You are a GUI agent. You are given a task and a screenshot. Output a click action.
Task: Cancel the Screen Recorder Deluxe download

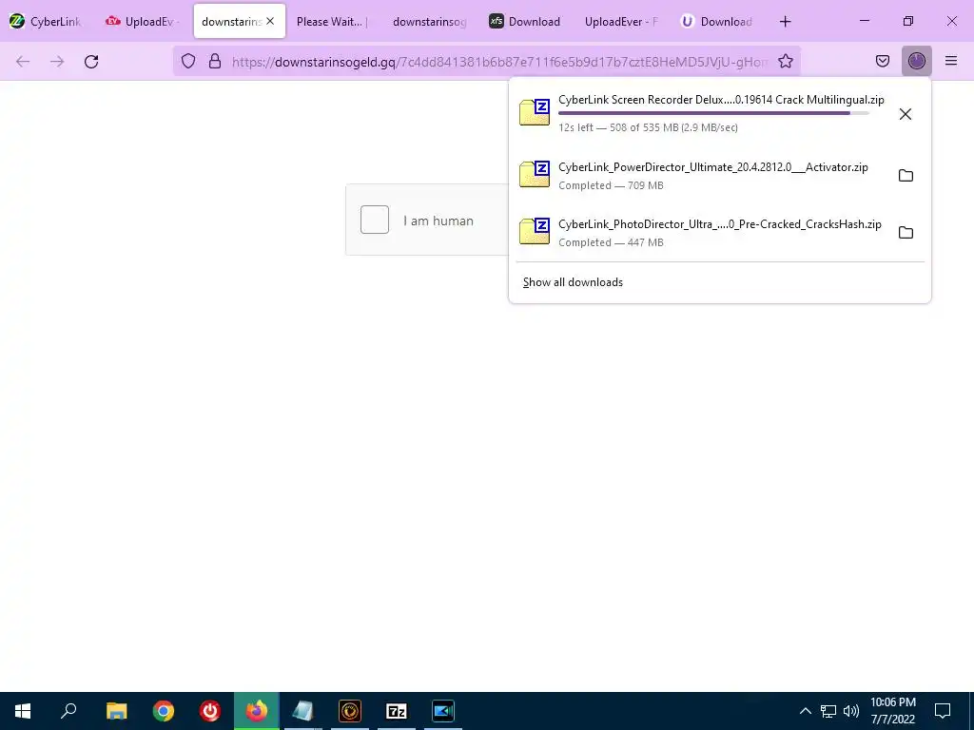pos(906,114)
